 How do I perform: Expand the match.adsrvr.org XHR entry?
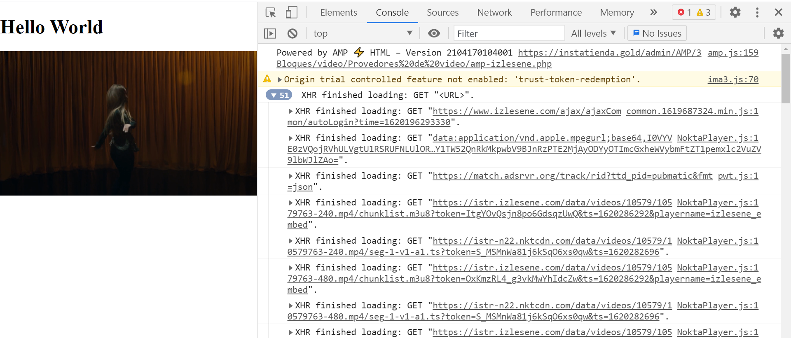click(290, 176)
